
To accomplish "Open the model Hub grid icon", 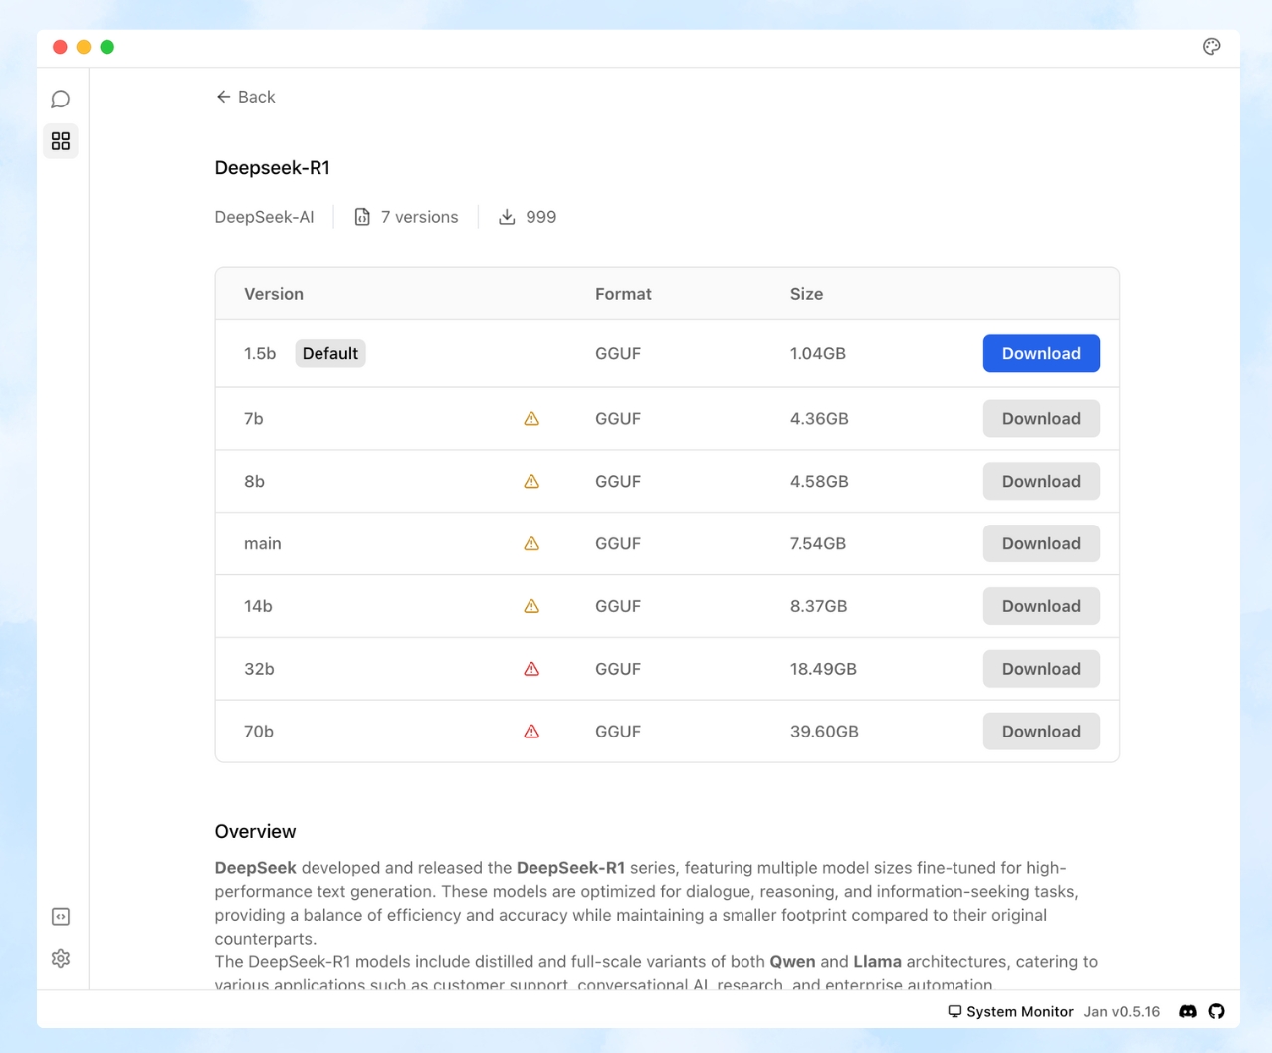I will (60, 140).
